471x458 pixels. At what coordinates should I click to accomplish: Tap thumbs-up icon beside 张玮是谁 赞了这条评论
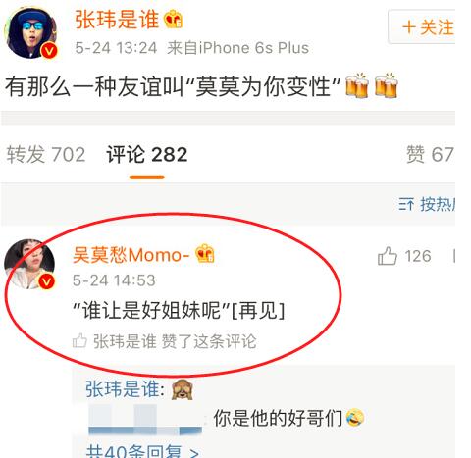coord(79,340)
